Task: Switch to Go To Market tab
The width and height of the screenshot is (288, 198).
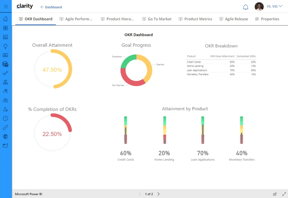Action: [157, 19]
